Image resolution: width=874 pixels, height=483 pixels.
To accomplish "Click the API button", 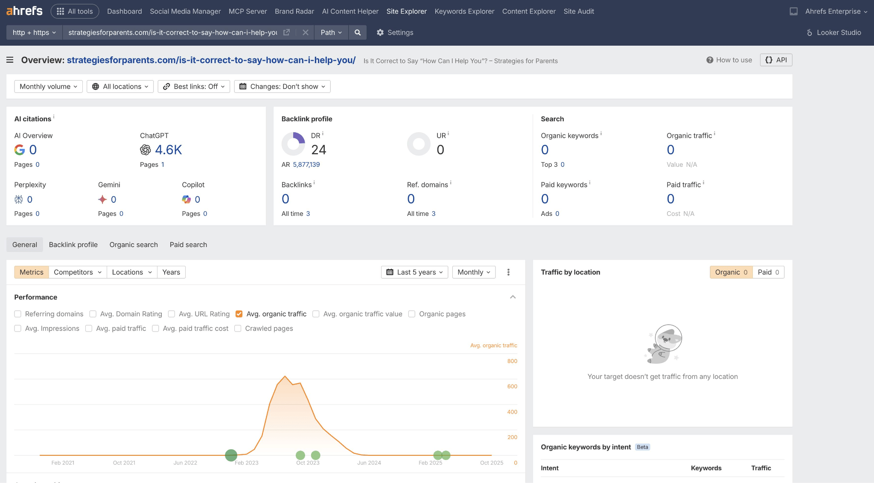I will click(x=776, y=60).
